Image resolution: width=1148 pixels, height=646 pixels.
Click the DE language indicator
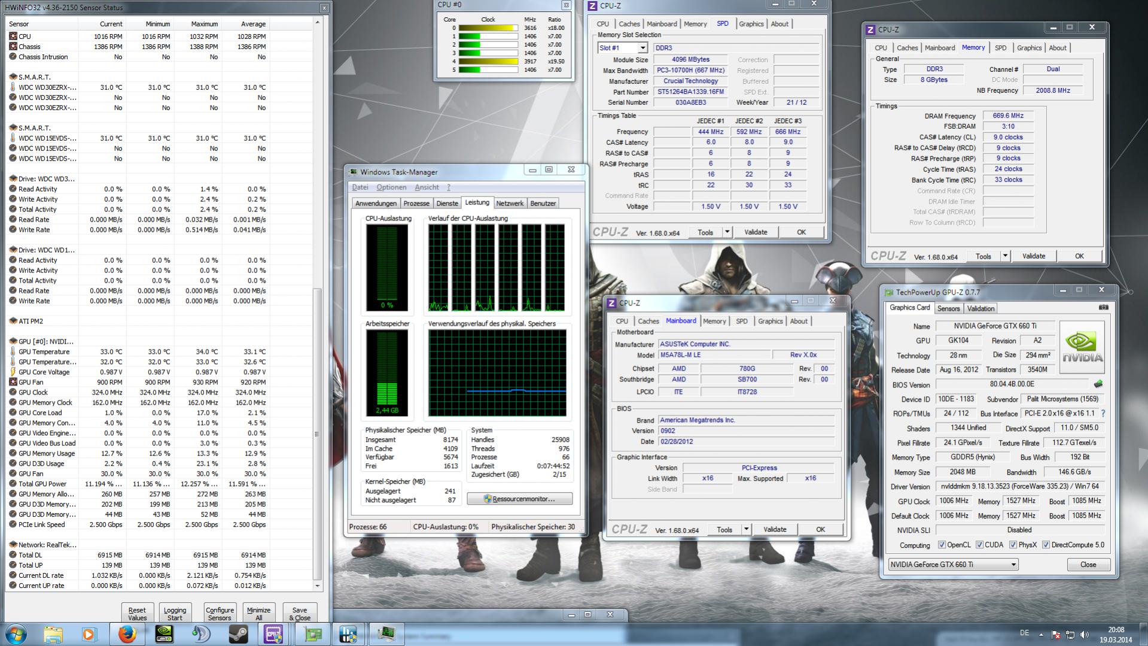coord(1024,633)
